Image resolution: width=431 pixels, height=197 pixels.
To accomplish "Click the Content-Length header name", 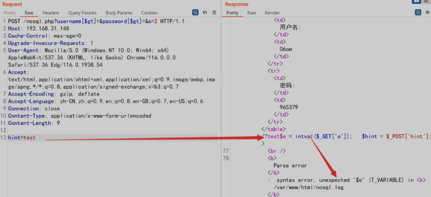I will (x=29, y=123).
